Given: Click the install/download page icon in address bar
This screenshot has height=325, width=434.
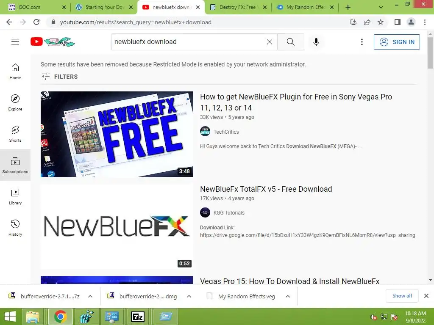Looking at the screenshot, I should (353, 22).
